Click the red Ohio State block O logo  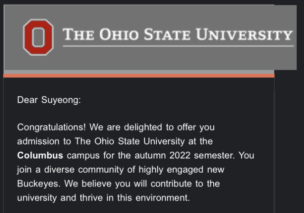(38, 37)
